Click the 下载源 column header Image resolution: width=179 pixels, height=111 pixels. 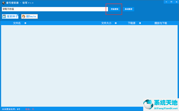tap(132, 23)
